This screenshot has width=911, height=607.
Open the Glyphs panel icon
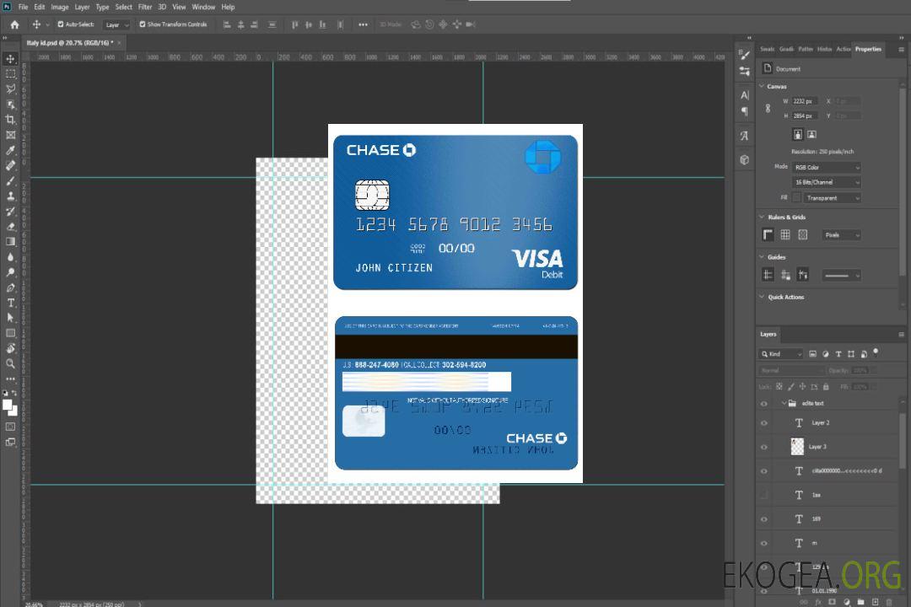point(745,136)
